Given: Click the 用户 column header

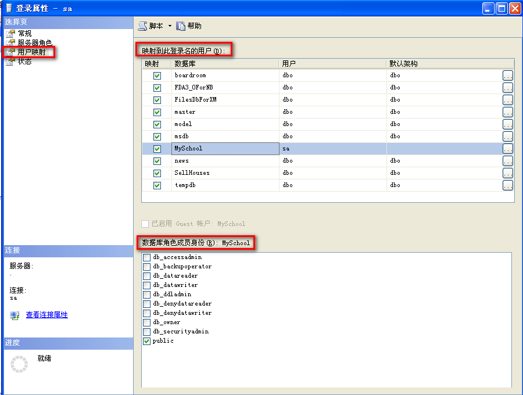Looking at the screenshot, I should pos(332,64).
